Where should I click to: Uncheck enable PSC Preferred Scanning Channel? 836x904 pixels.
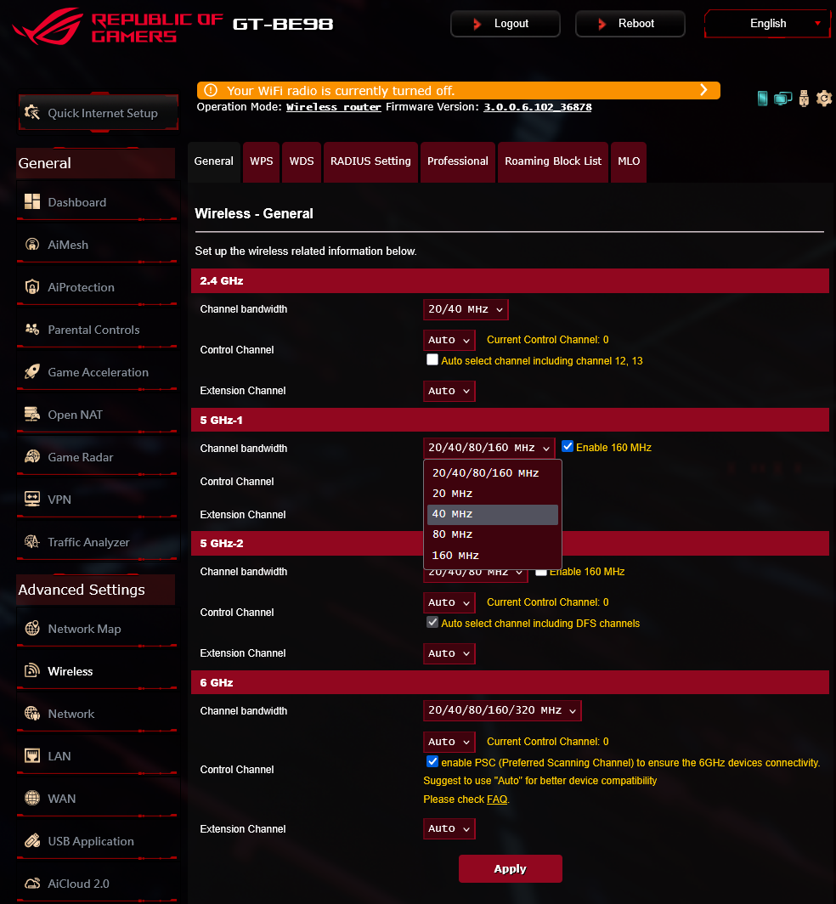click(432, 761)
